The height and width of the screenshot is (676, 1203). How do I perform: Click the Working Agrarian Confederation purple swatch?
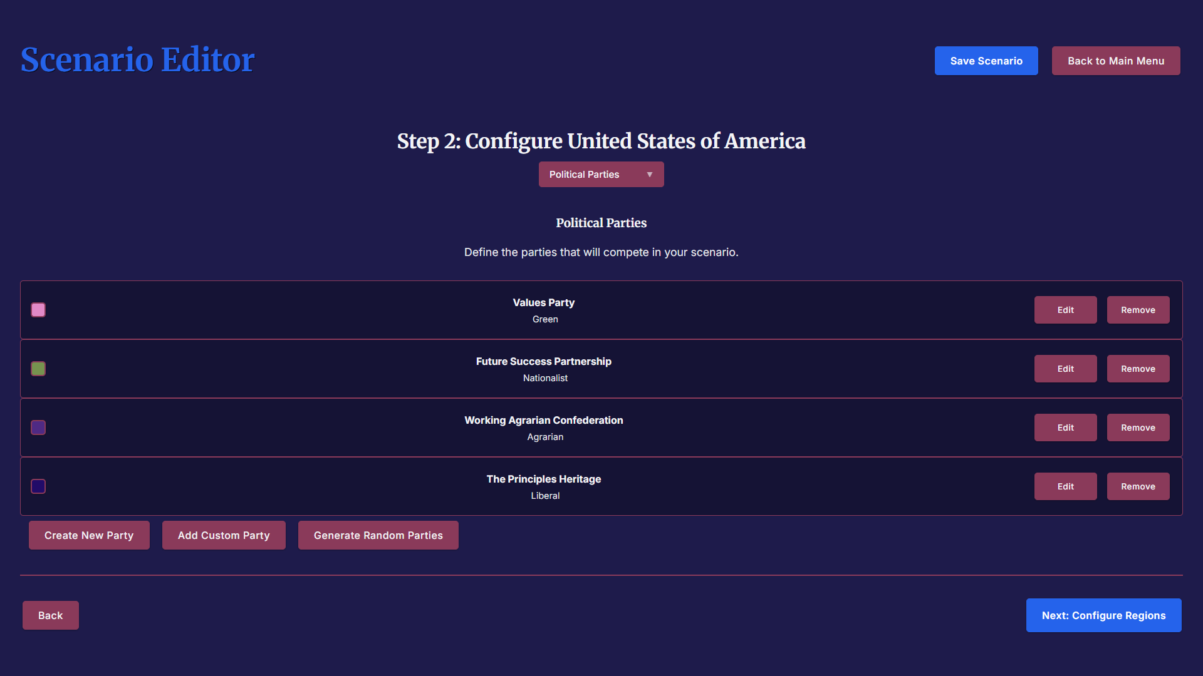(x=38, y=428)
